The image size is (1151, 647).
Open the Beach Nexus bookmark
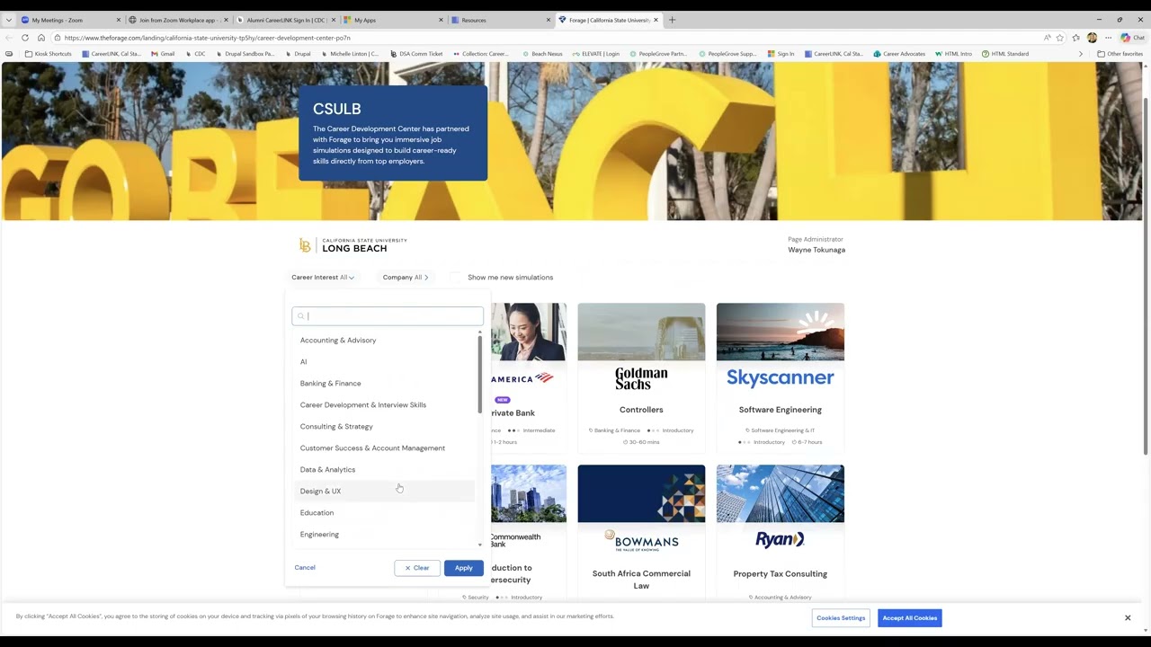pos(541,54)
